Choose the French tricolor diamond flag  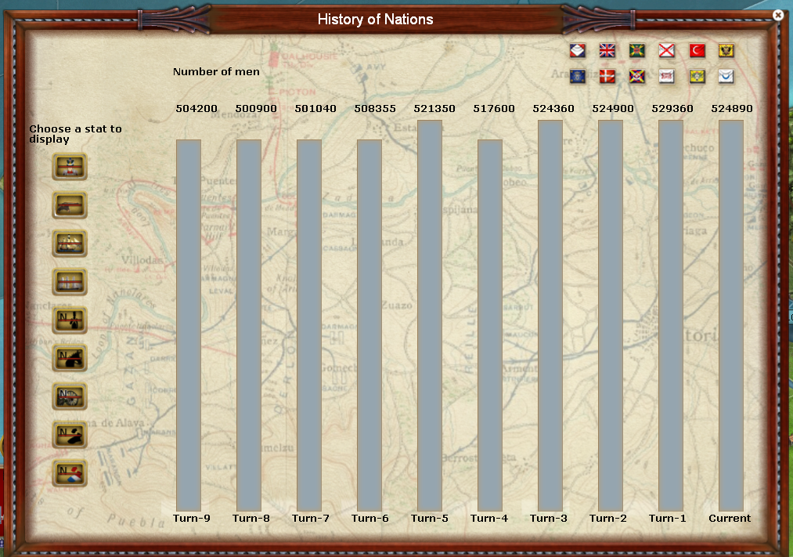pos(578,51)
